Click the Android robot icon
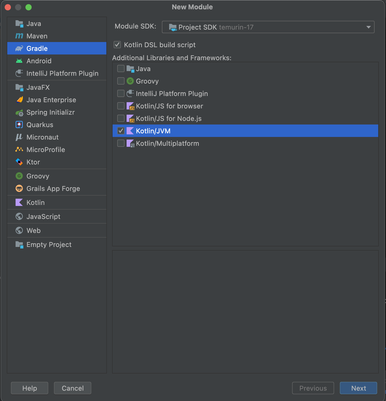386x401 pixels. click(x=19, y=61)
